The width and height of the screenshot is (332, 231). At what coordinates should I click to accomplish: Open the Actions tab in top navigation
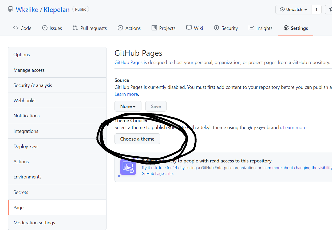pyautogui.click(x=129, y=28)
